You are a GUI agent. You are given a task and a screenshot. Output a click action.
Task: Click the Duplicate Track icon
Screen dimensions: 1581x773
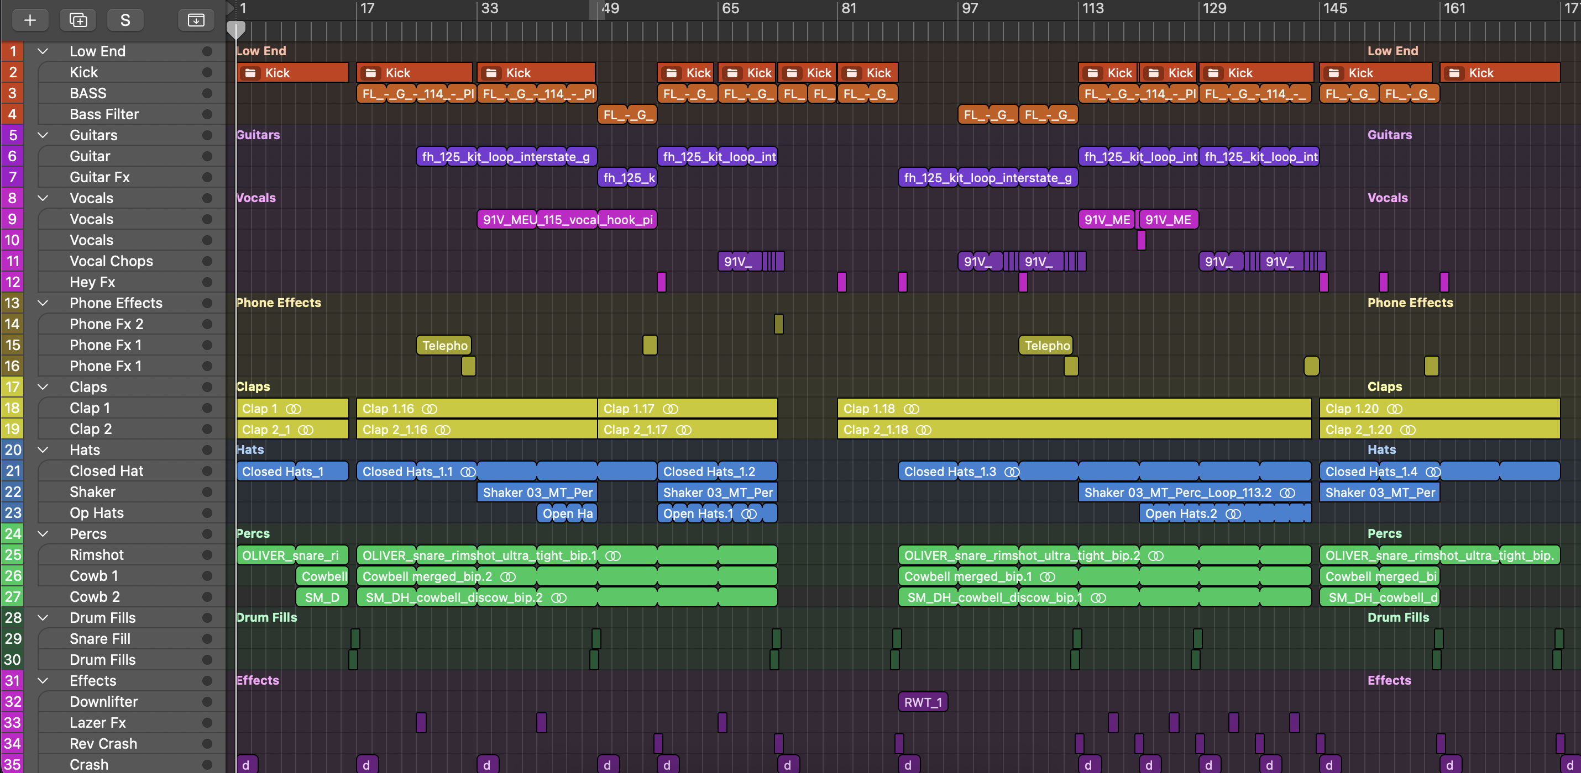[x=78, y=20]
